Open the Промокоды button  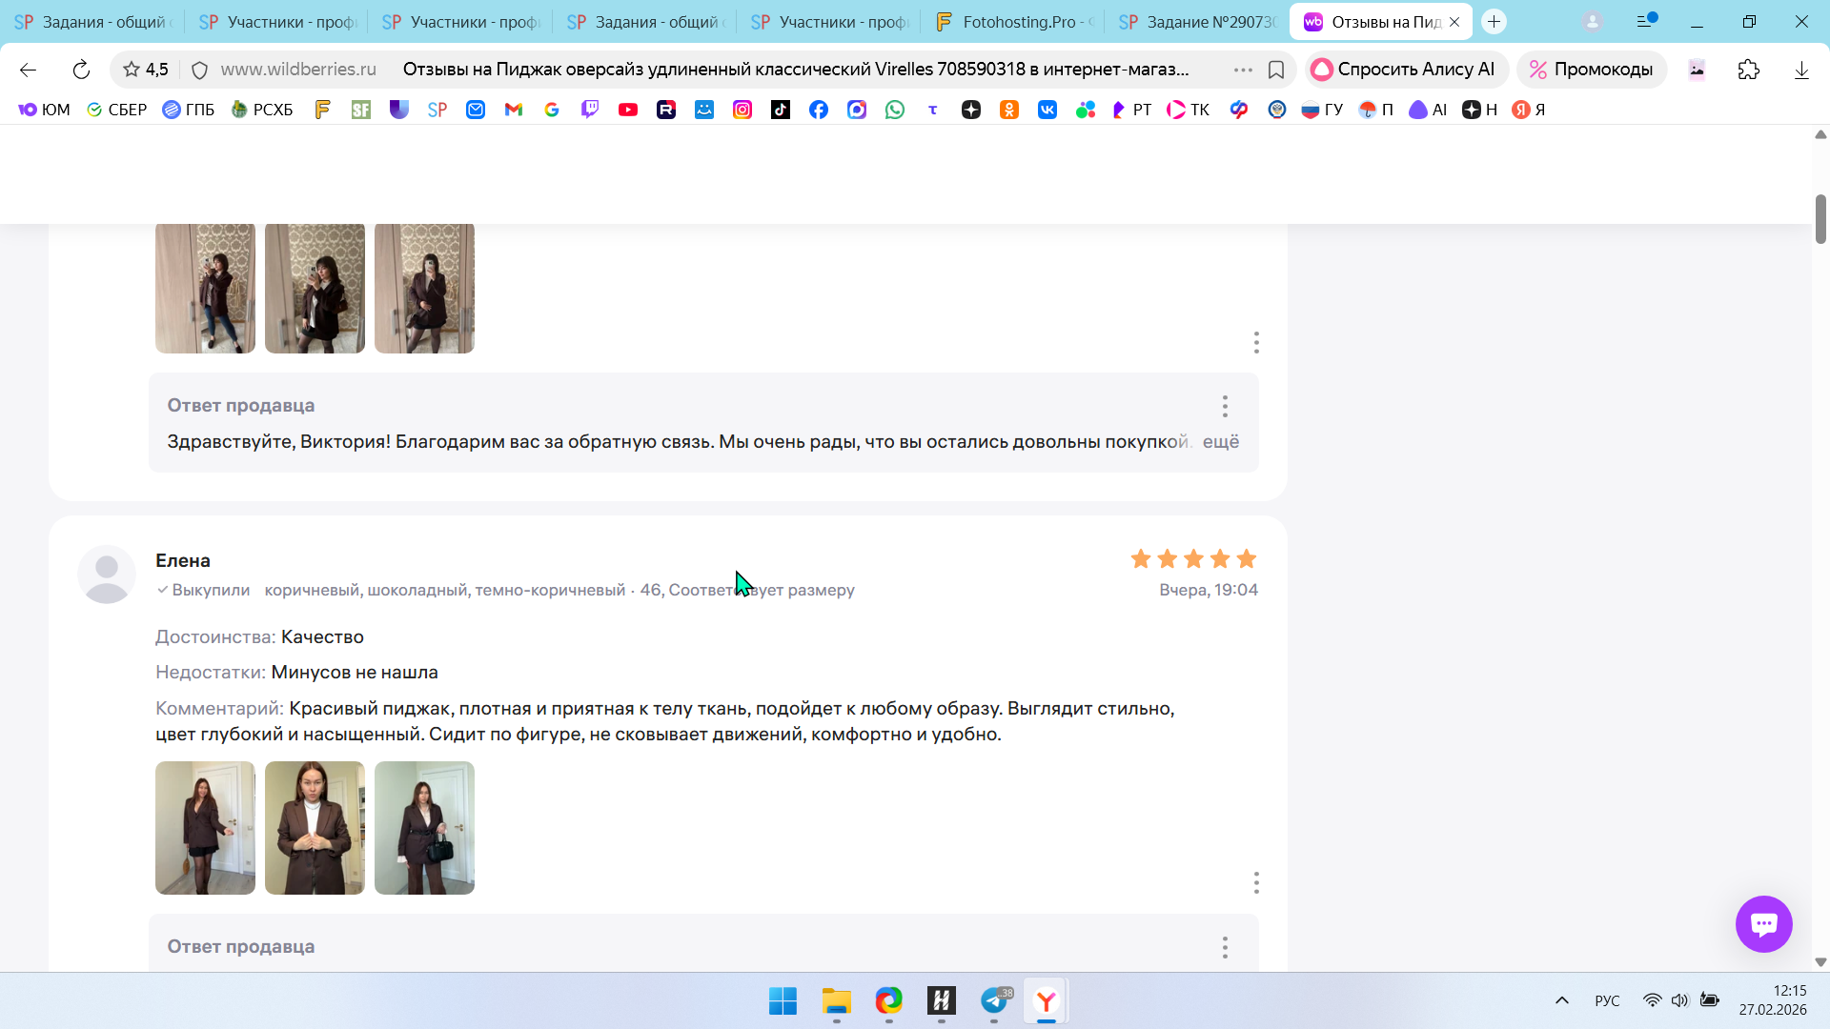tap(1591, 70)
